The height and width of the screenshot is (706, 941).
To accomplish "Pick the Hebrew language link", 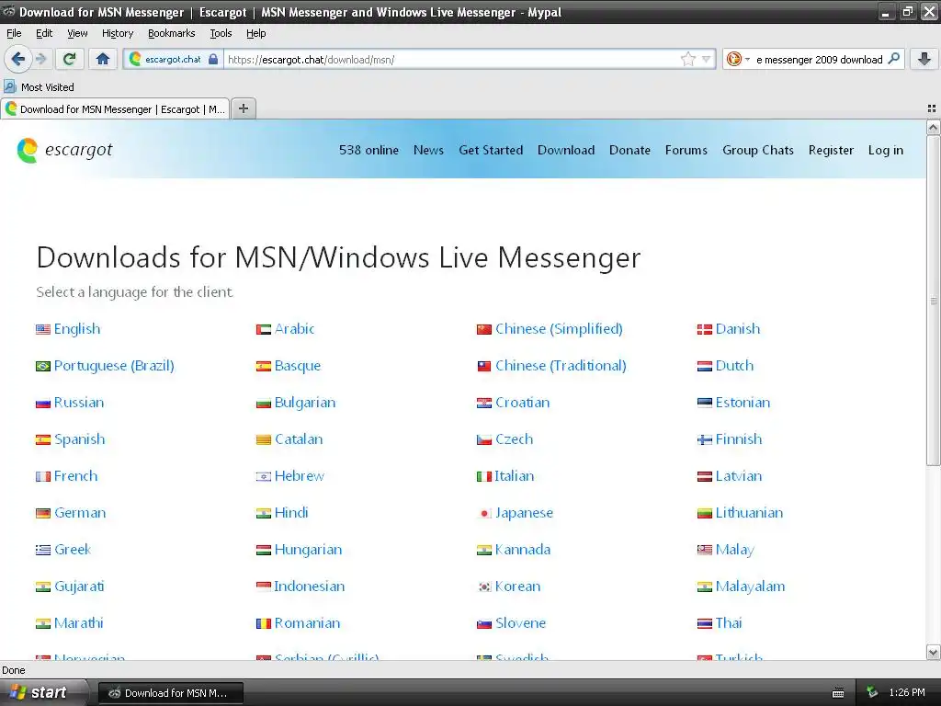I will click(x=299, y=476).
